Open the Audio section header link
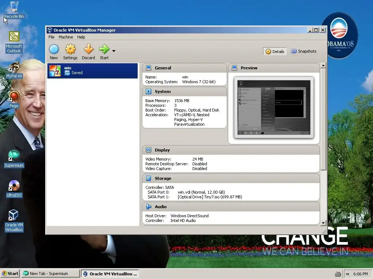 (x=161, y=207)
